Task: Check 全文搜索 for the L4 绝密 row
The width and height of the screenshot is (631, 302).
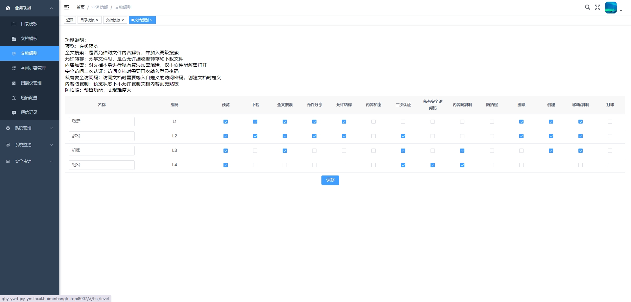Action: click(285, 165)
